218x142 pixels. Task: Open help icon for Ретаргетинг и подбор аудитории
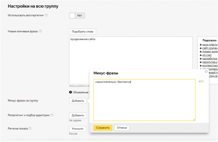coord(52,115)
